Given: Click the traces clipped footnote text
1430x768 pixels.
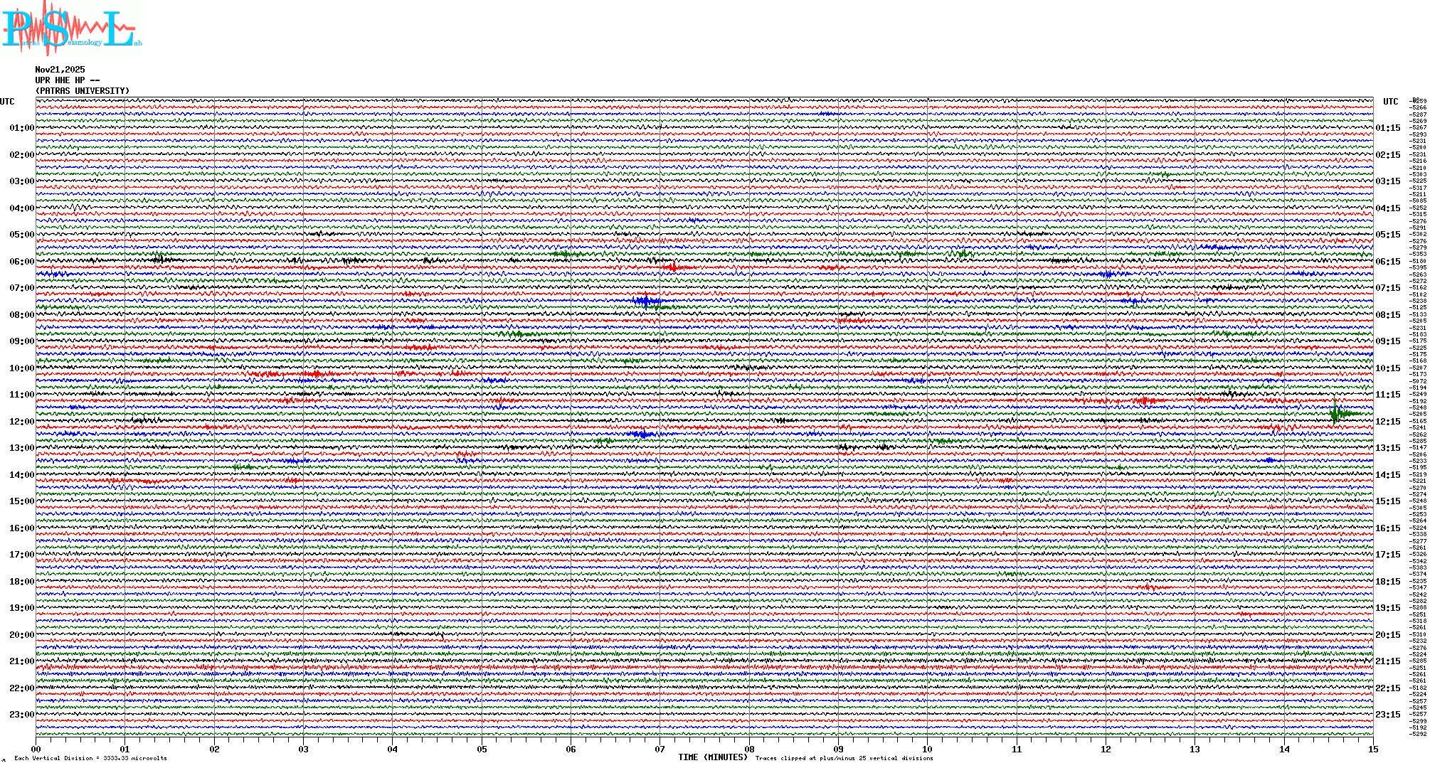Looking at the screenshot, I should (844, 758).
